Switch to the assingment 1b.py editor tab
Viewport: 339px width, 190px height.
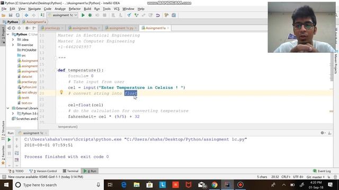coord(84,28)
